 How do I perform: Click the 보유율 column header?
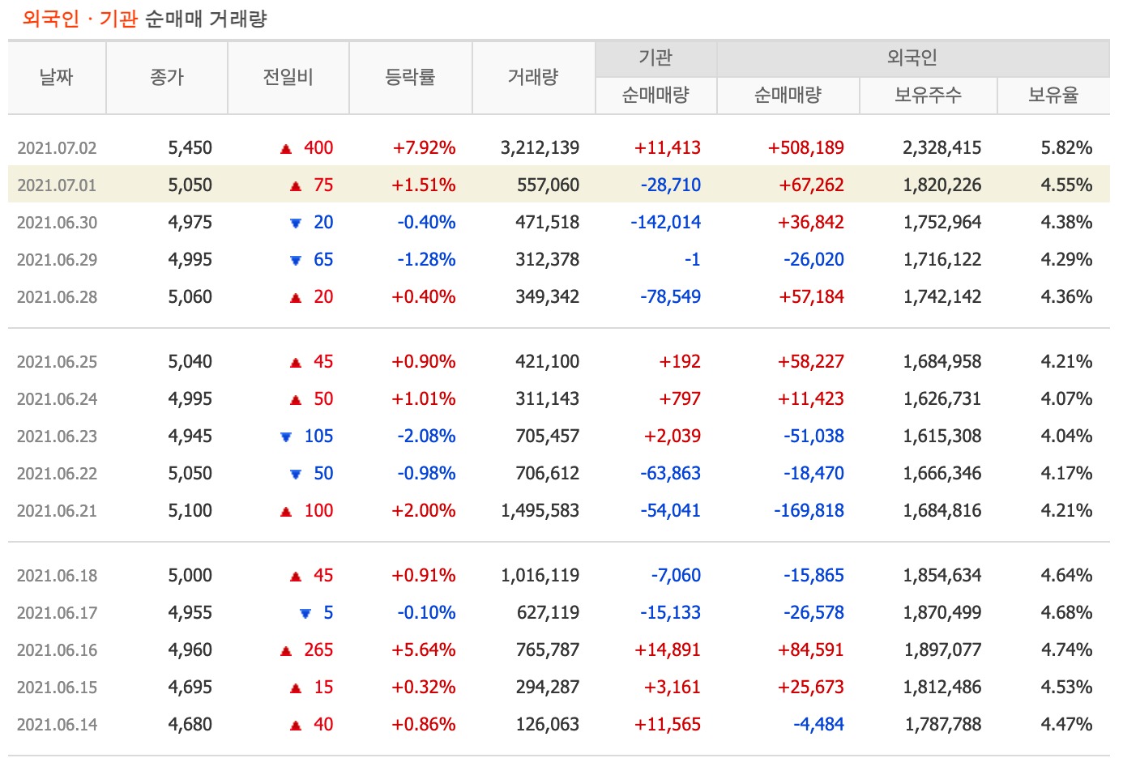point(1054,96)
